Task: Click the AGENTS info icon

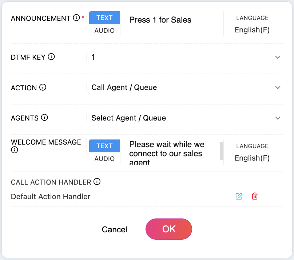Action: point(44,118)
